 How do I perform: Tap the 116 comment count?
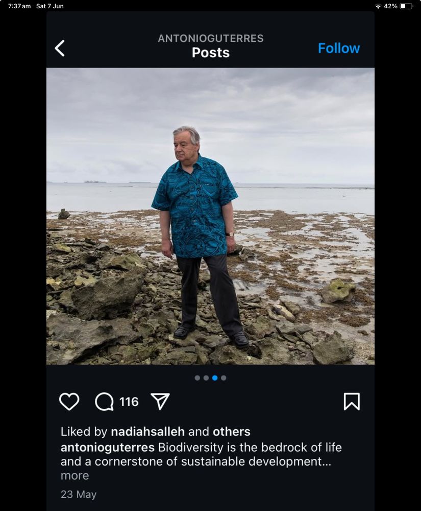129,402
